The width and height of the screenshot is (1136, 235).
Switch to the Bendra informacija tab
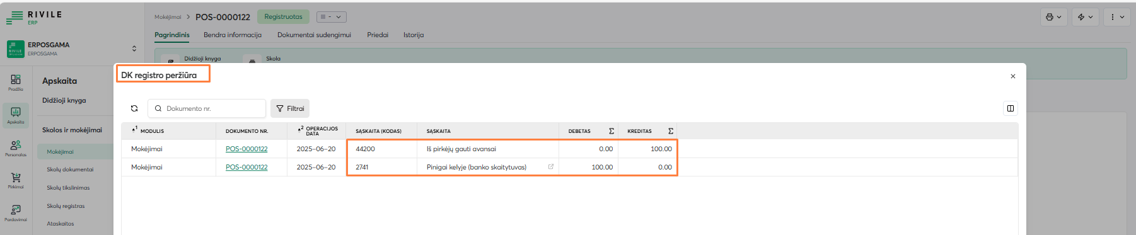(233, 35)
